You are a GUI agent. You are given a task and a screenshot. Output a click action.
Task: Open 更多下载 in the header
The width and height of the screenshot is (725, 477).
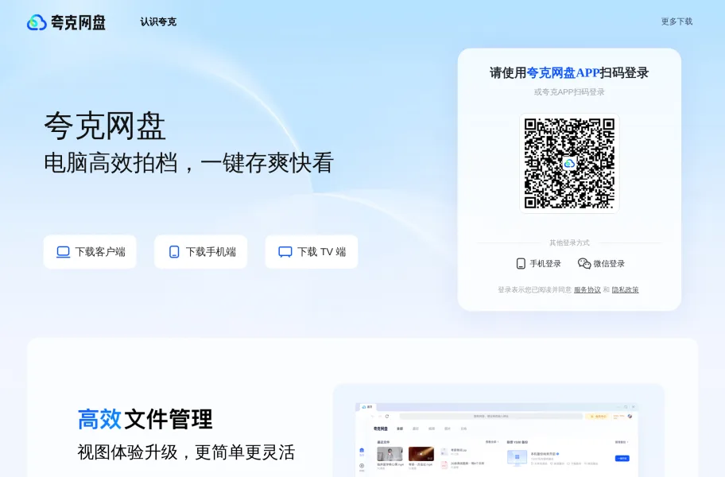[677, 21]
